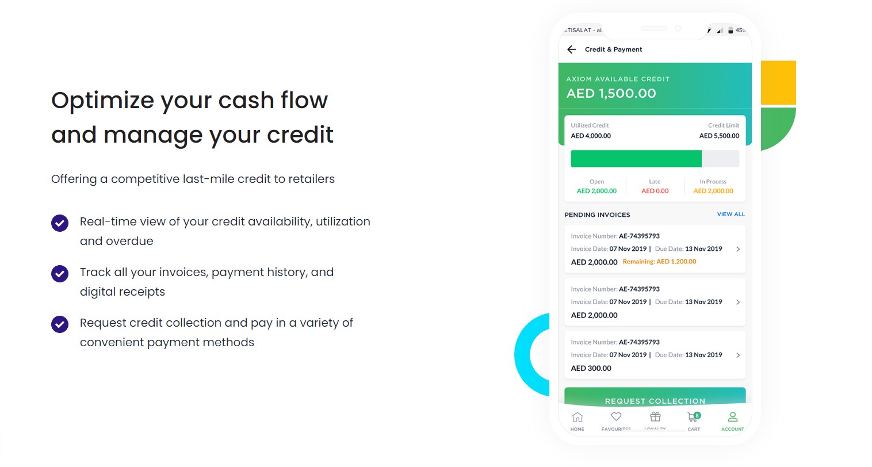Select the Account profile icon
Viewport: 872px width, 467px height.
pos(732,416)
